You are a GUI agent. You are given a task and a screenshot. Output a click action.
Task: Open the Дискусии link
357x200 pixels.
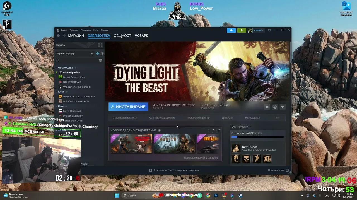pos(227,118)
